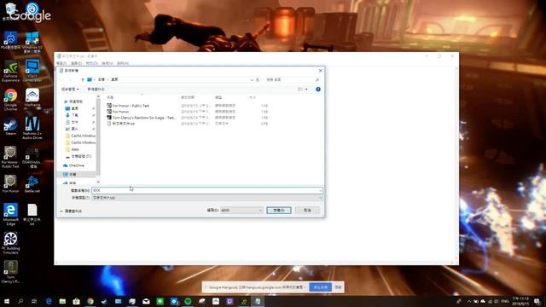
Task: Collapse the hide-folders chevron at bottom left
Action: (x=61, y=211)
